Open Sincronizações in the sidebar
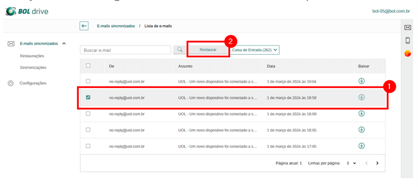The image size is (418, 187). (x=33, y=68)
